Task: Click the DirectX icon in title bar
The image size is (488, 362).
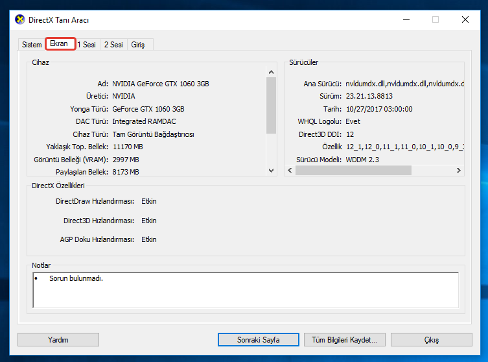Action: pos(20,19)
